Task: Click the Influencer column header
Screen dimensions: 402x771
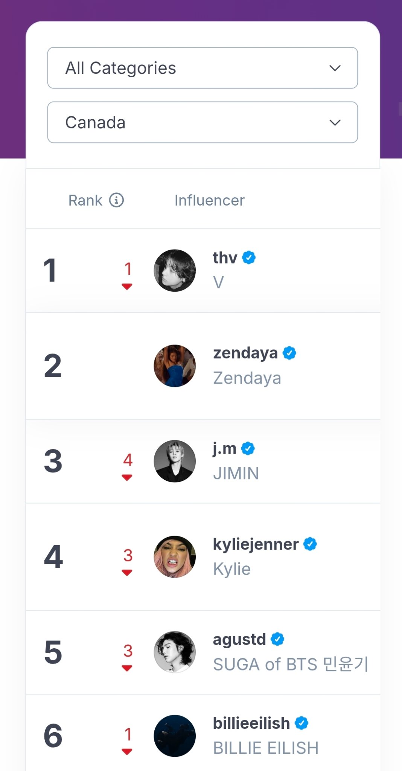Action: pyautogui.click(x=209, y=200)
